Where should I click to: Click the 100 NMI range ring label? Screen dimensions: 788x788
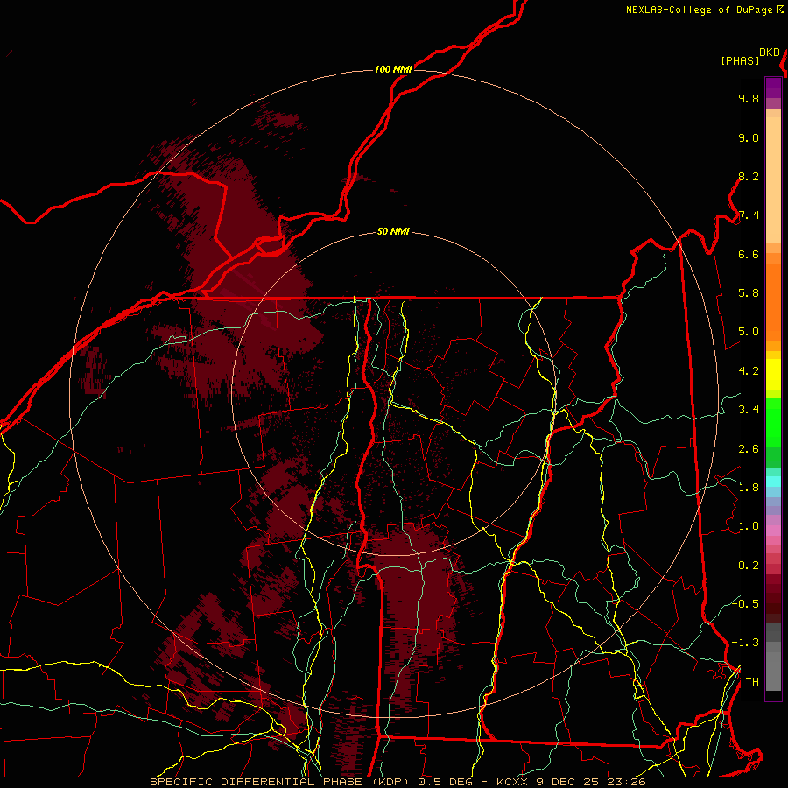[x=393, y=69]
